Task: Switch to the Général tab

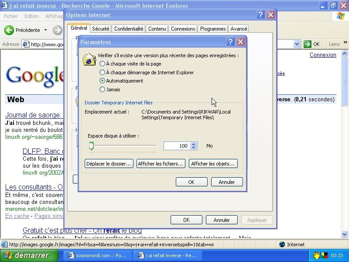Action: pyautogui.click(x=79, y=28)
